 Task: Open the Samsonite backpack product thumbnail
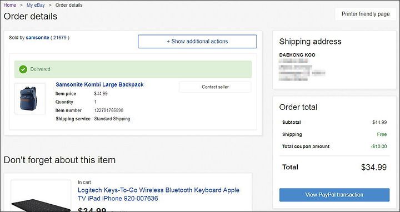click(x=30, y=99)
